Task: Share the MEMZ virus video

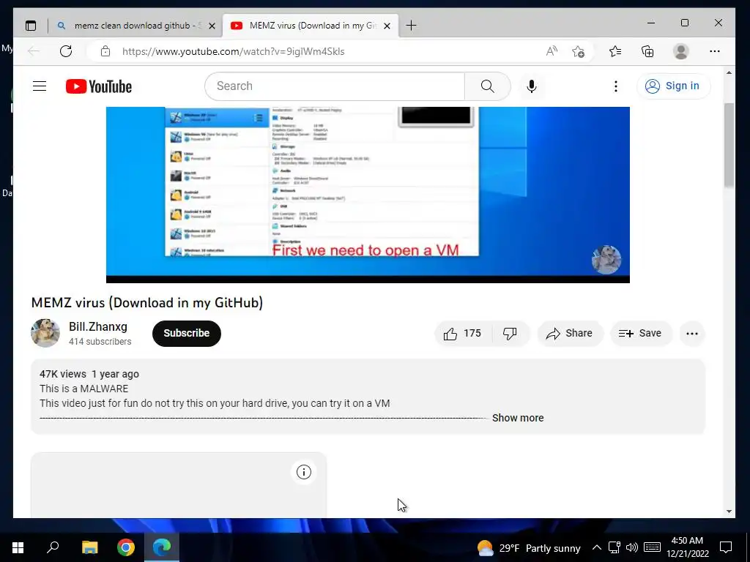Action: pyautogui.click(x=570, y=334)
